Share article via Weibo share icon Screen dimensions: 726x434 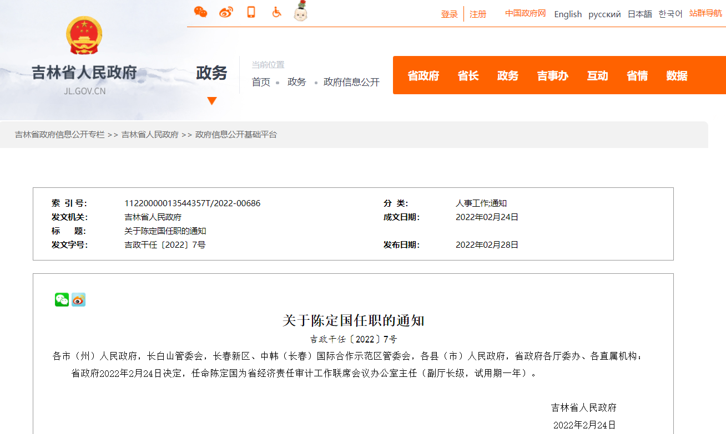pyautogui.click(x=78, y=300)
